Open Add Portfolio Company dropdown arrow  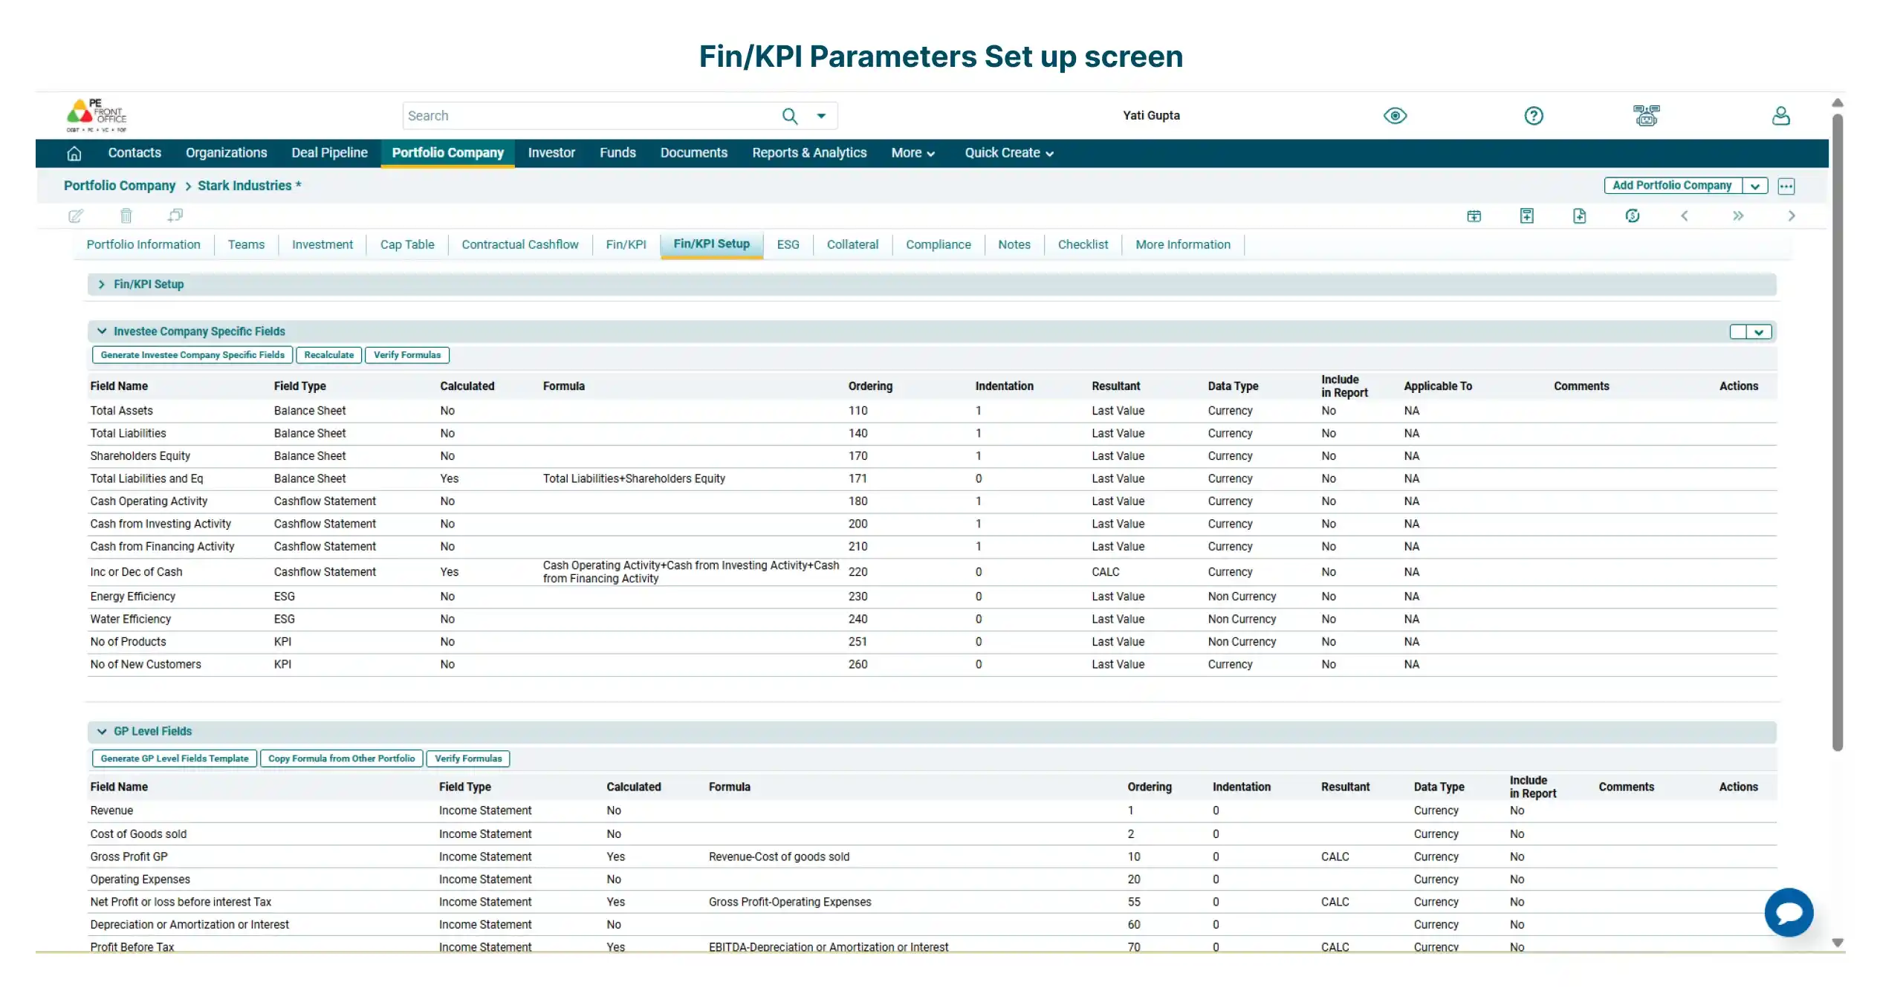point(1754,186)
